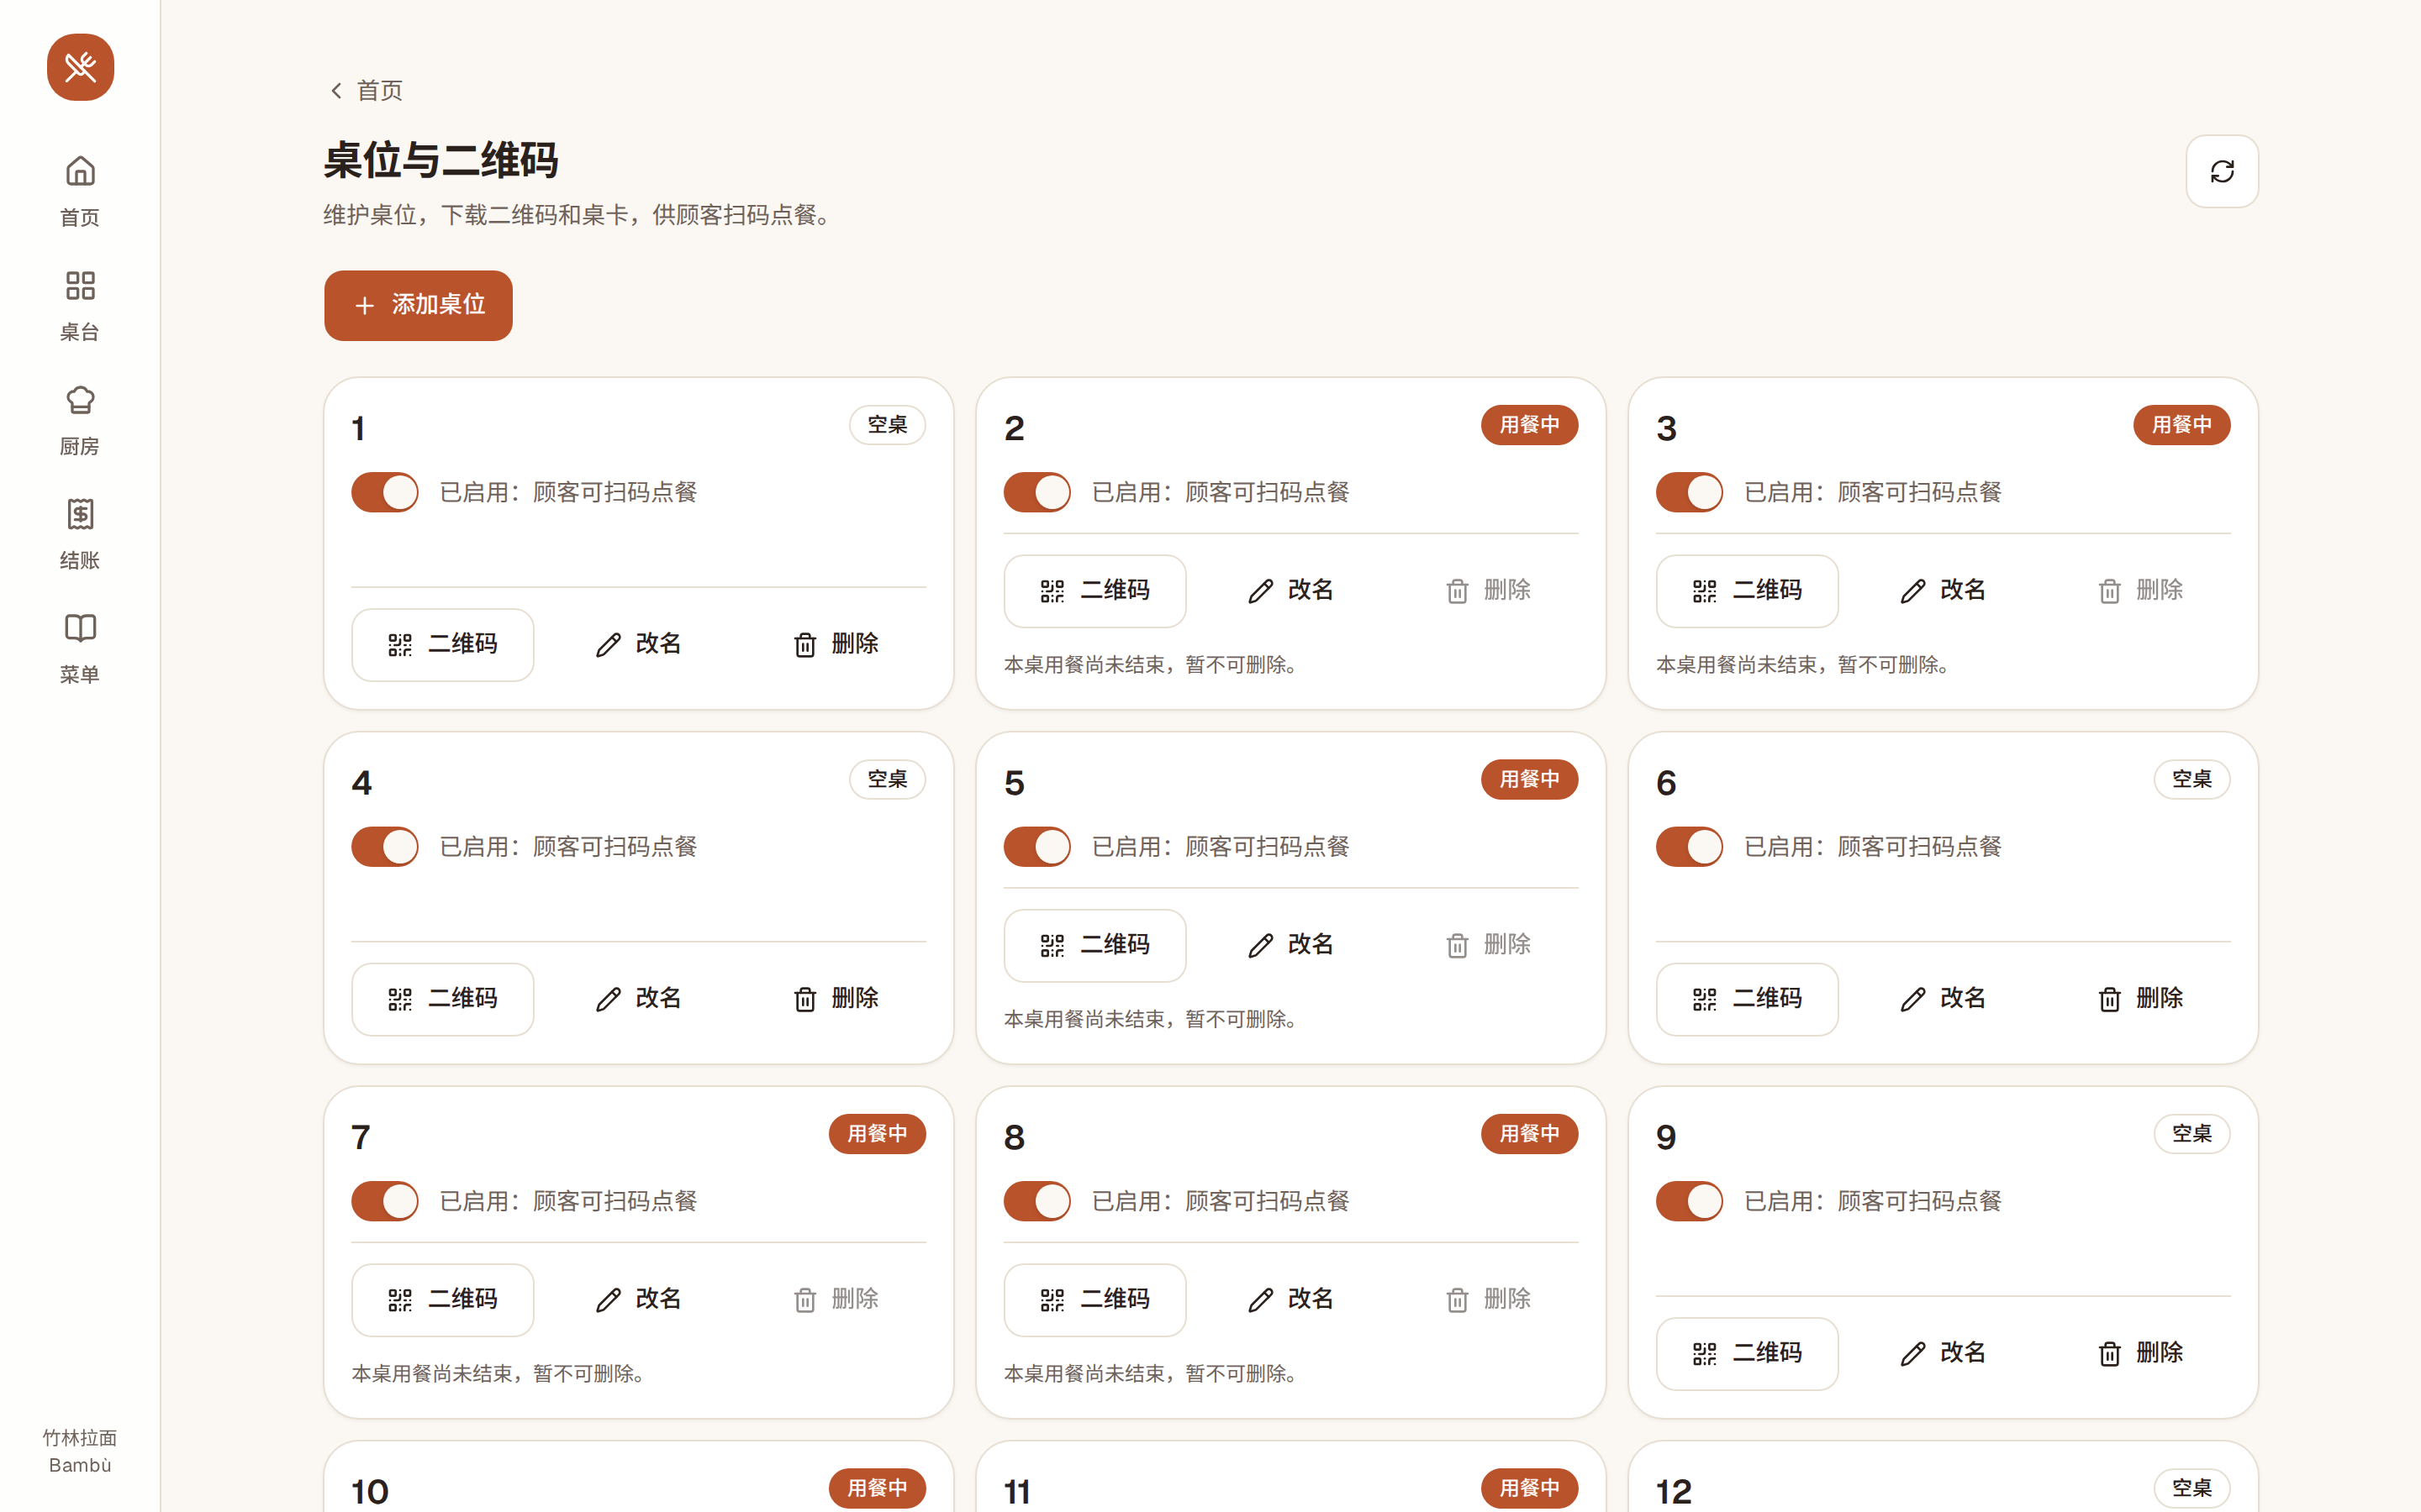
Task: Toggle table 9 enabled switch
Action: [1690, 1201]
